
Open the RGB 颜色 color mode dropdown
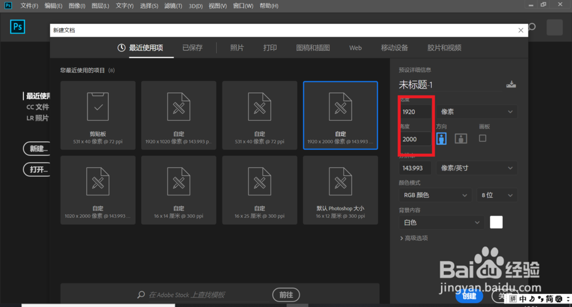coord(435,195)
